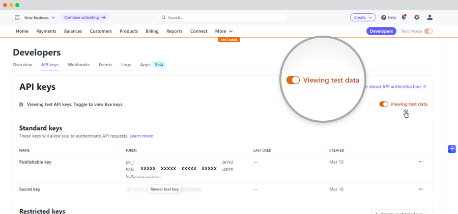The image size is (458, 214).
Task: Expand the More navigation dropdown
Action: [x=224, y=31]
